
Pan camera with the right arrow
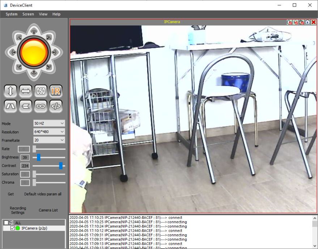coord(55,52)
